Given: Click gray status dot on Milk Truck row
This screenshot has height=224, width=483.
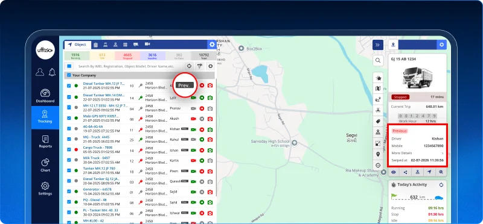Looking at the screenshot, I should click(76, 160).
